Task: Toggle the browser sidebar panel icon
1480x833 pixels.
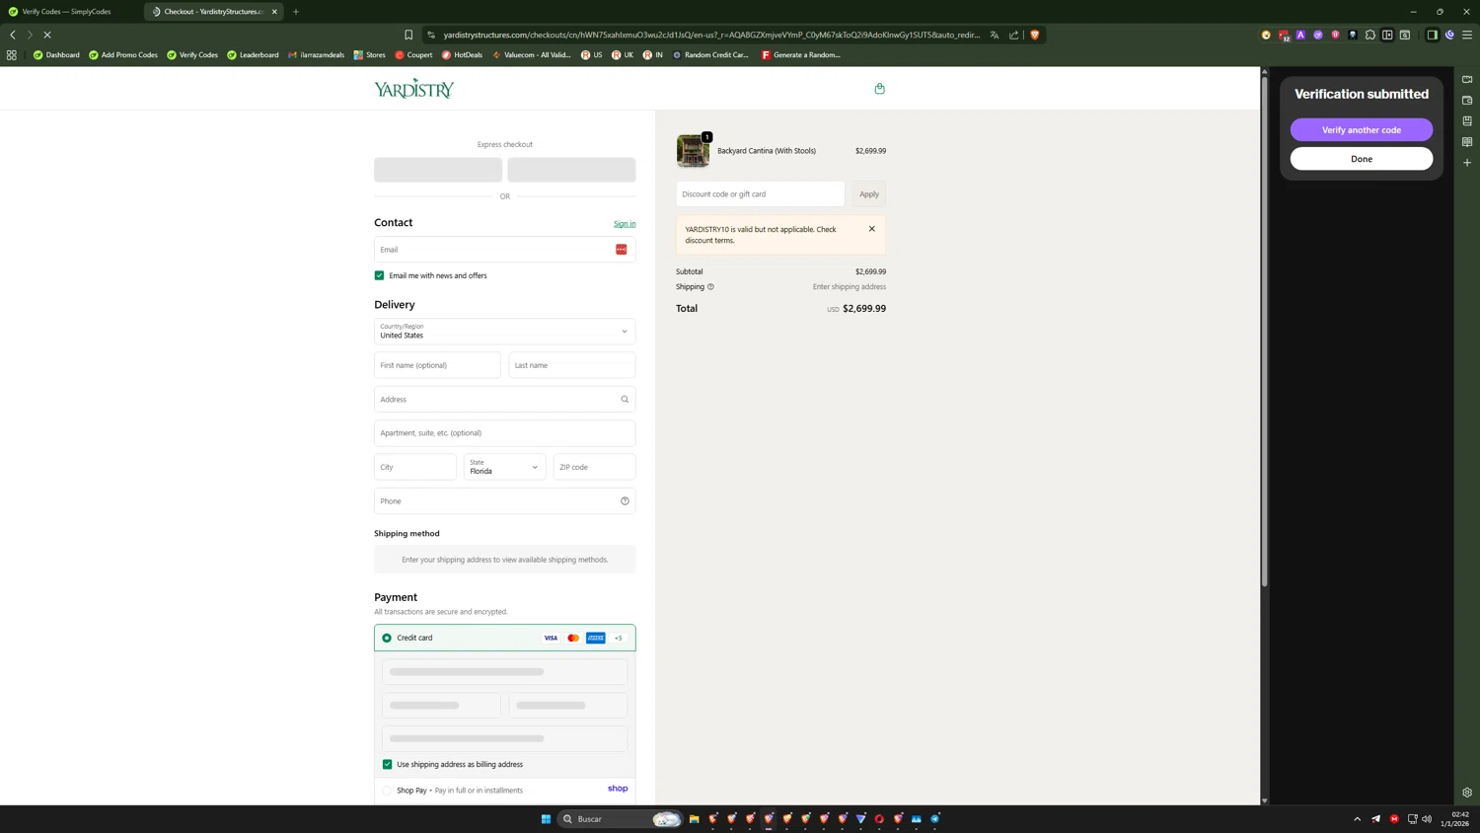Action: [x=1433, y=35]
